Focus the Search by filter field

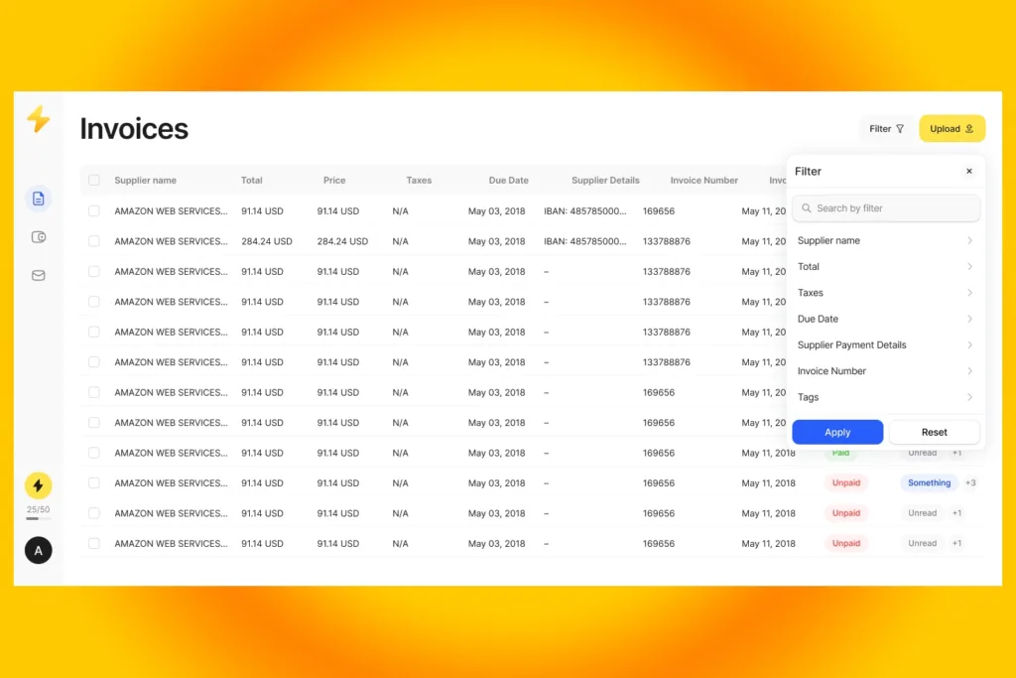pyautogui.click(x=886, y=208)
